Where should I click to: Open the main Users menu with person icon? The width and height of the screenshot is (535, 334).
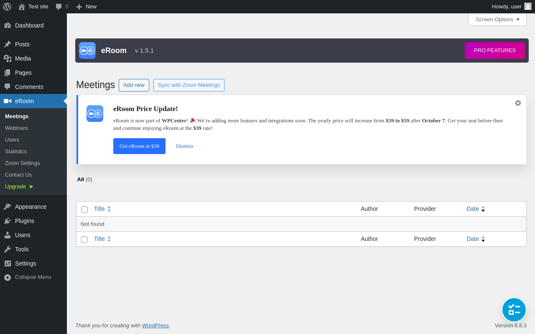[33, 235]
